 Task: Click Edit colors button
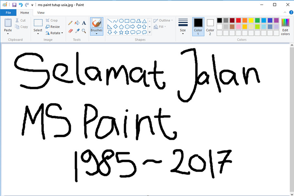[x=285, y=27]
